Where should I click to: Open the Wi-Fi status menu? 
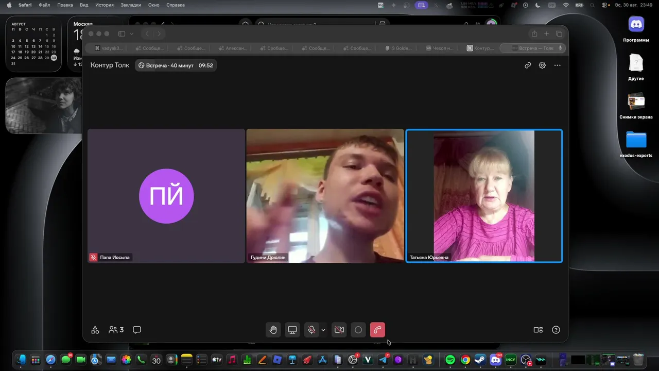[x=566, y=5]
